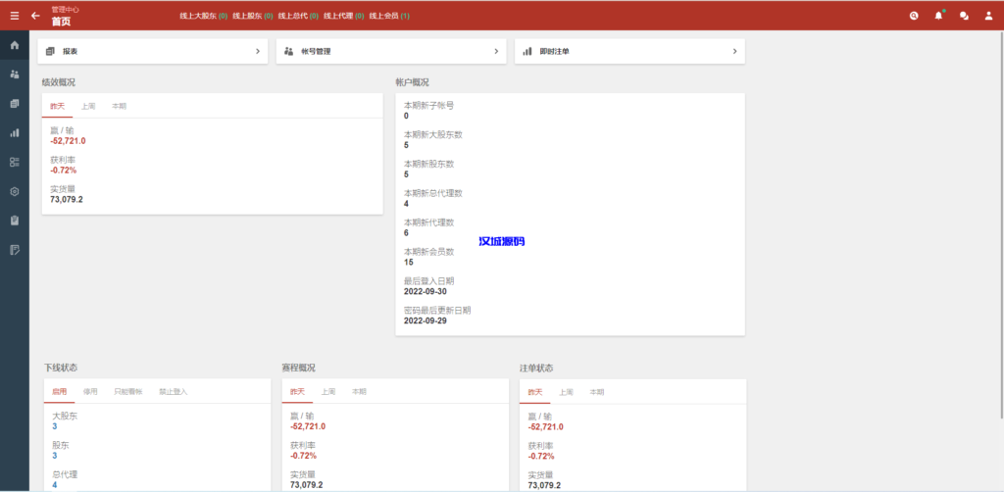The width and height of the screenshot is (1004, 492).
Task: Open the settings gear icon in the sidebar
Action: coord(15,191)
